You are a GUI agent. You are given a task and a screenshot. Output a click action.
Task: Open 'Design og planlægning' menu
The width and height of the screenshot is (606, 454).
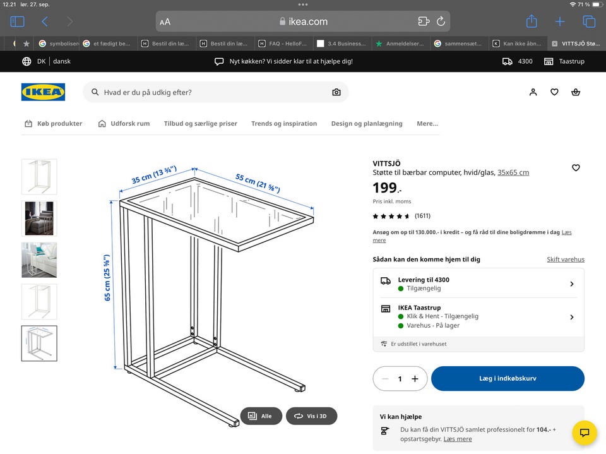pos(367,124)
